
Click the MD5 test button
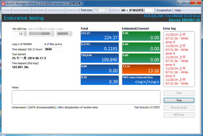coord(179,115)
